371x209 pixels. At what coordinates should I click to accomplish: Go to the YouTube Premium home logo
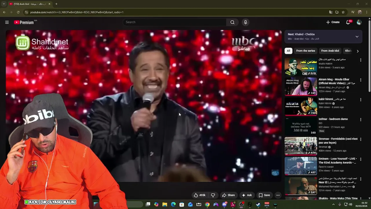(24, 22)
